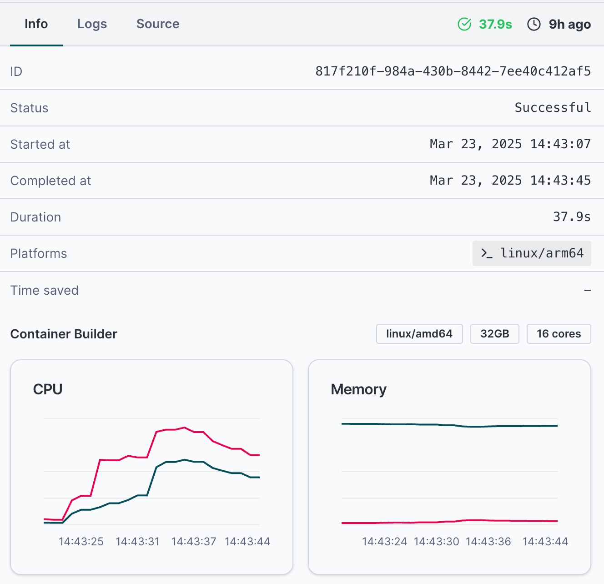Click the clock icon beside 9h ago
Image resolution: width=604 pixels, height=584 pixels.
(x=534, y=24)
